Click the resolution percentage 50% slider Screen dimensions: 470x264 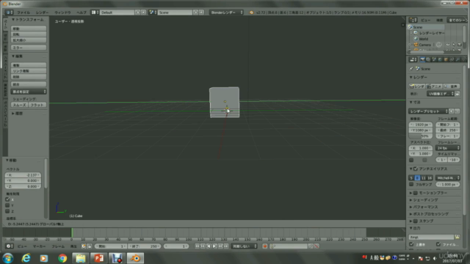(x=421, y=136)
